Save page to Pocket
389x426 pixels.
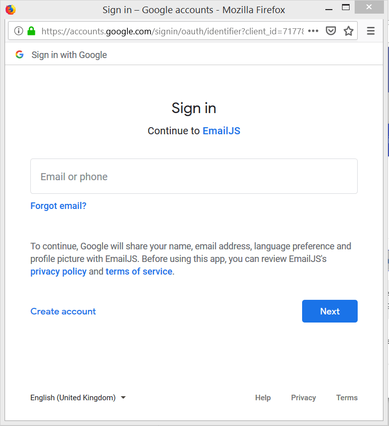point(331,31)
